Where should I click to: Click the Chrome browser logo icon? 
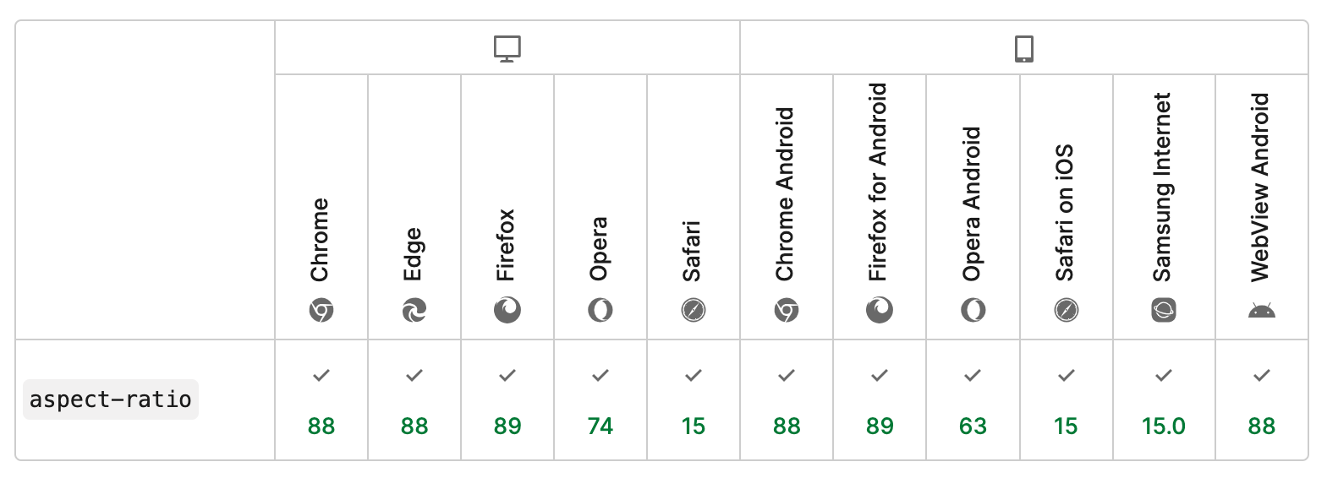click(321, 311)
